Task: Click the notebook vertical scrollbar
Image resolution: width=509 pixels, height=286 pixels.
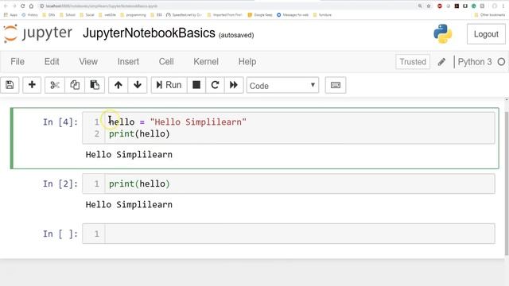Action: point(507,184)
